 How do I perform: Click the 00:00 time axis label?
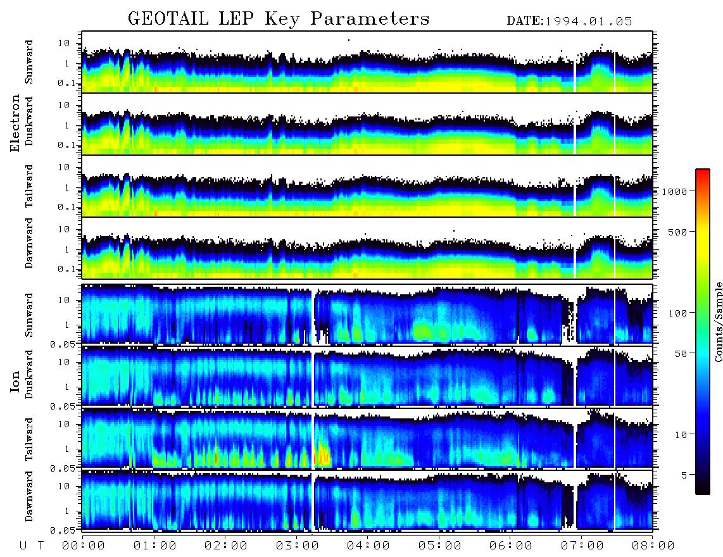pyautogui.click(x=83, y=546)
